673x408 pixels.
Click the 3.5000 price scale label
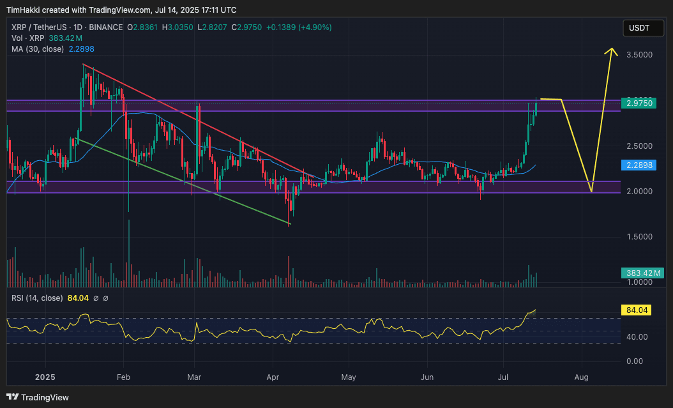[x=640, y=55]
